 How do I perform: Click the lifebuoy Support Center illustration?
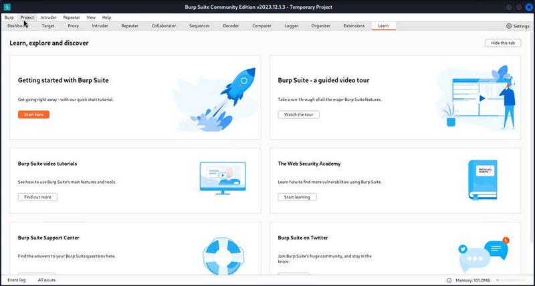coord(223,256)
